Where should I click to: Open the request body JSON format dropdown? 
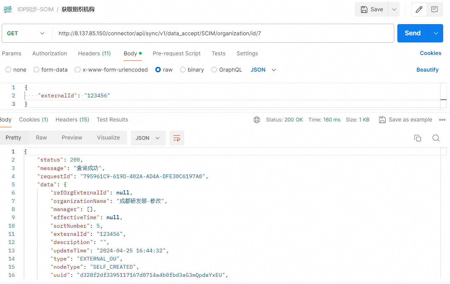[263, 70]
